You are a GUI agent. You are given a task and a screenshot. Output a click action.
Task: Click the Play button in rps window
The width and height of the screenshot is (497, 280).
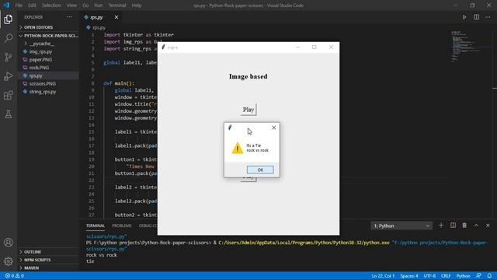click(x=248, y=110)
